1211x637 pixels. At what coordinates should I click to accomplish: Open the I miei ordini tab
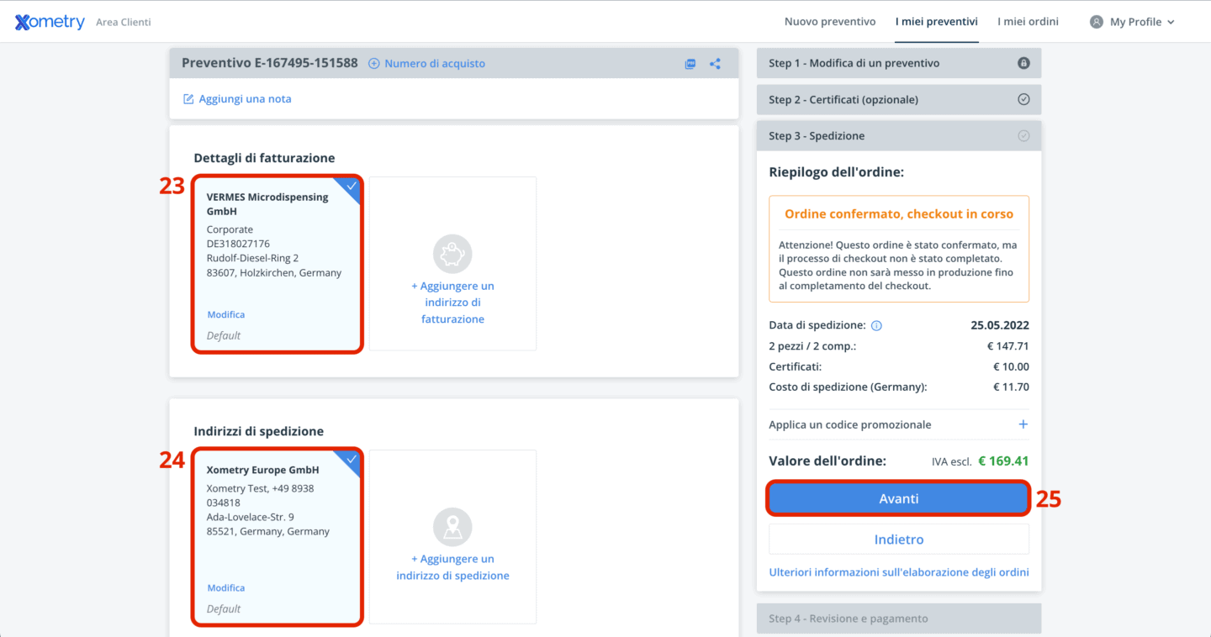1028,22
